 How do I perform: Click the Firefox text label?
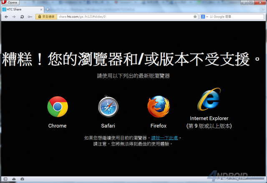pyautogui.click(x=159, y=126)
